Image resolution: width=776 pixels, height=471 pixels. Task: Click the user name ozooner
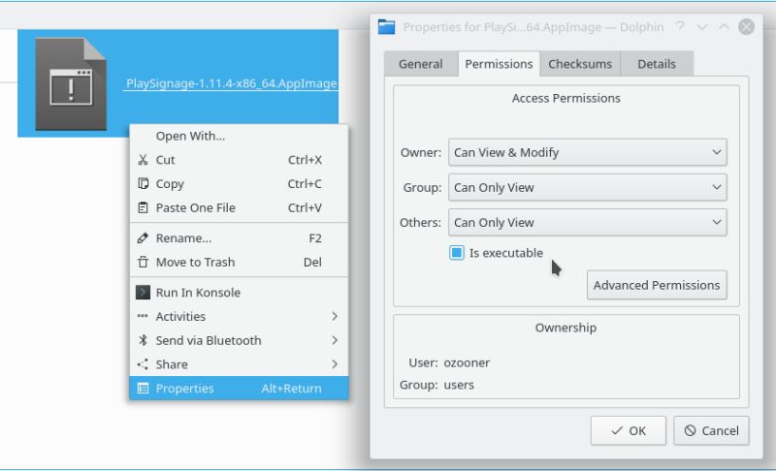[x=467, y=362]
